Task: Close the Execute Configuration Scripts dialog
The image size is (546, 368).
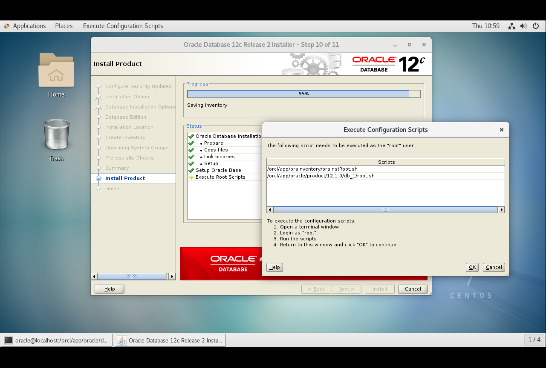Action: (x=501, y=130)
